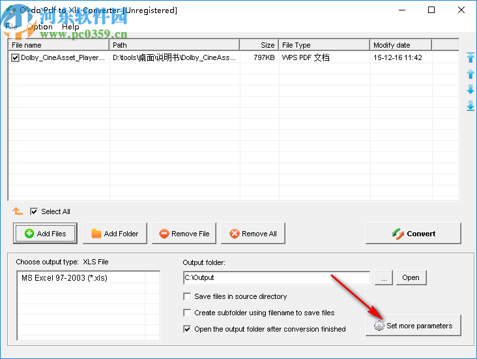Click the Output folder path field
Image resolution: width=477 pixels, height=359 pixels.
pyautogui.click(x=276, y=277)
